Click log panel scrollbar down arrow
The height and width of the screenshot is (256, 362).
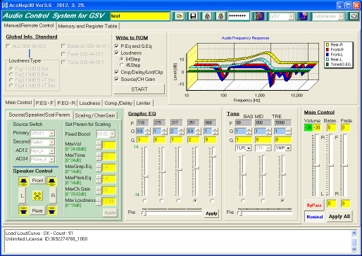click(x=354, y=249)
